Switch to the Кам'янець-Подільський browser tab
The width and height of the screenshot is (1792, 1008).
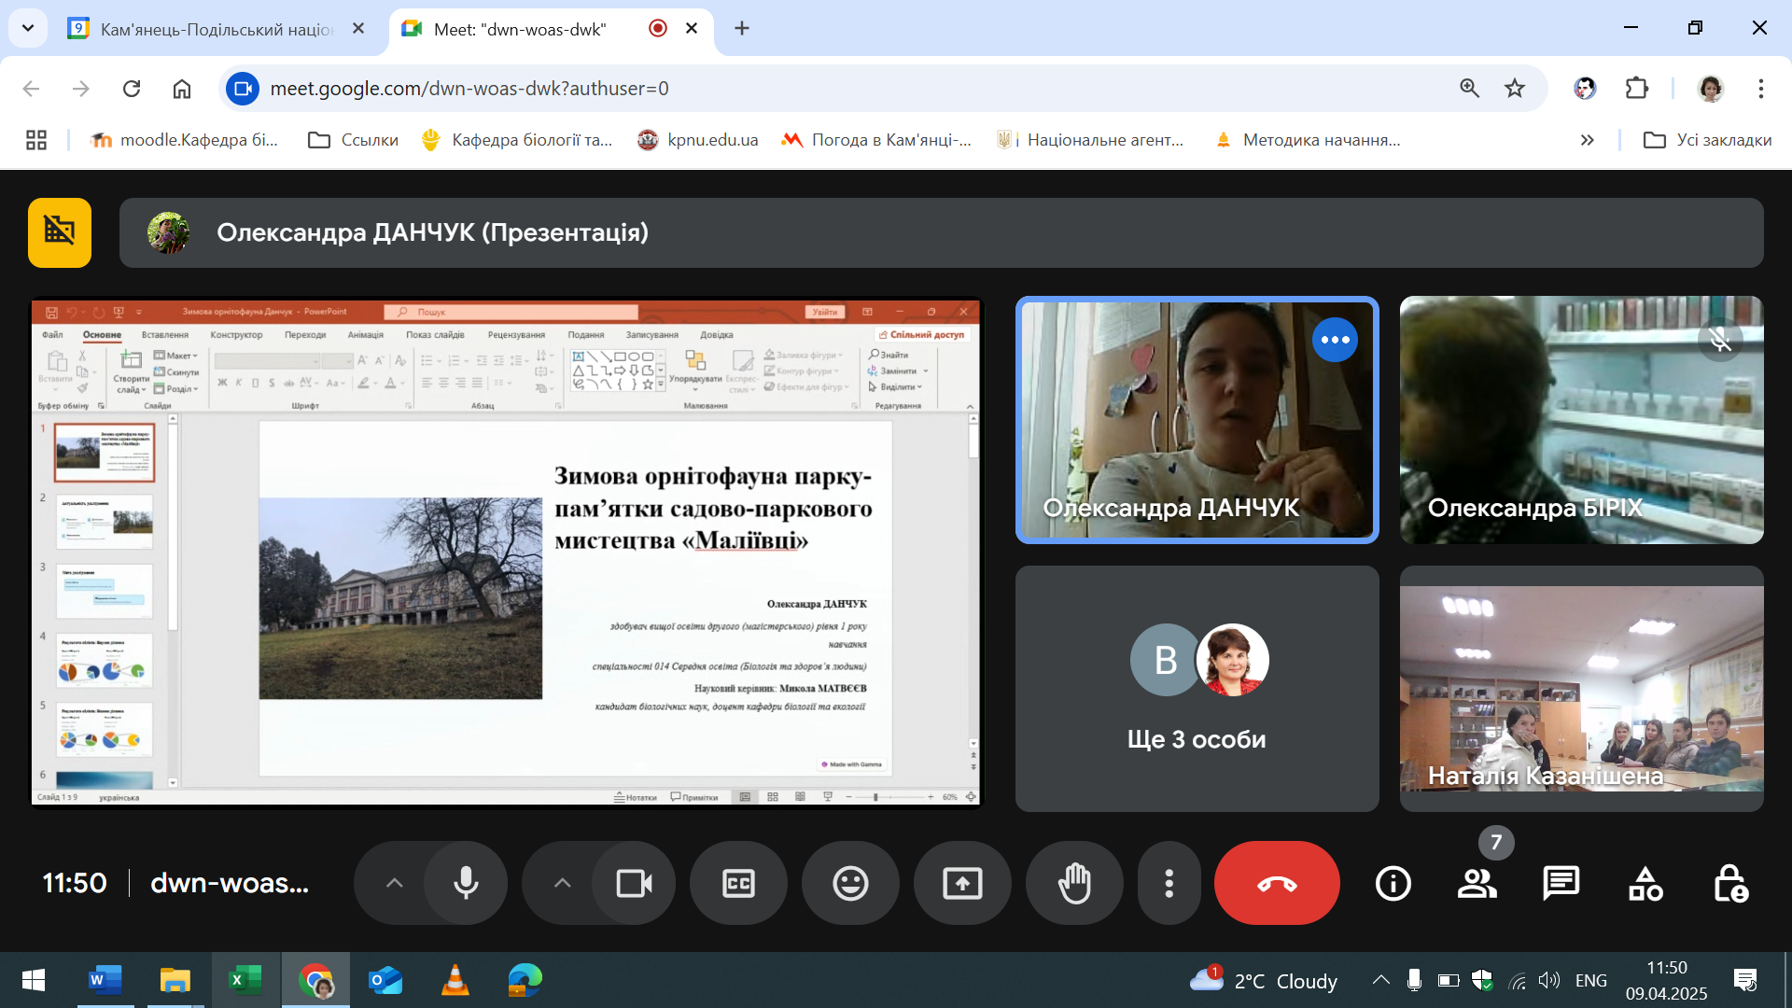(x=215, y=29)
